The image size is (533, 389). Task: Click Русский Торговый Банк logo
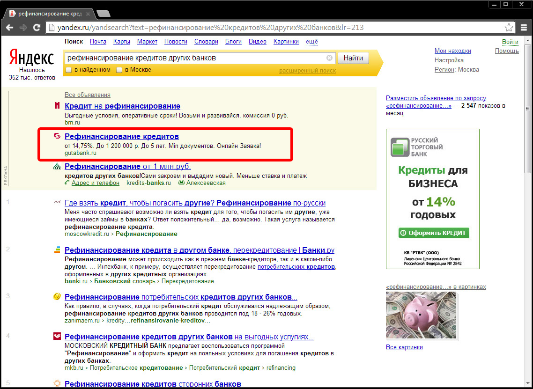tap(417, 147)
